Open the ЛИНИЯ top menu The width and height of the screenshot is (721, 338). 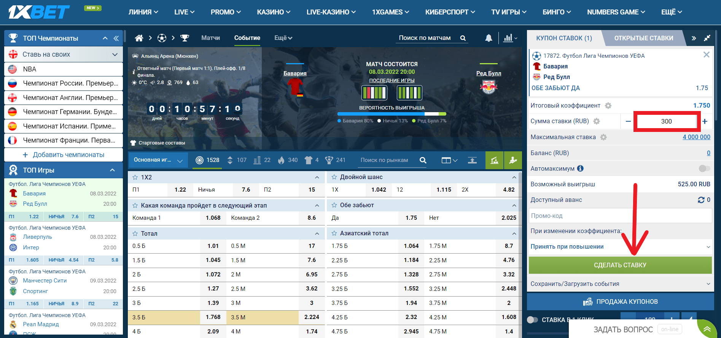pos(143,12)
